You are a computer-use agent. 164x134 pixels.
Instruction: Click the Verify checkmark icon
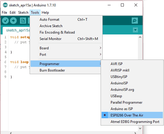tap(5, 20)
